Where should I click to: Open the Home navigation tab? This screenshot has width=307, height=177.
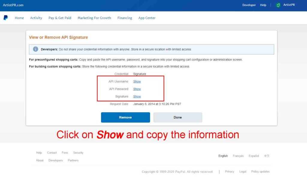tap(19, 18)
